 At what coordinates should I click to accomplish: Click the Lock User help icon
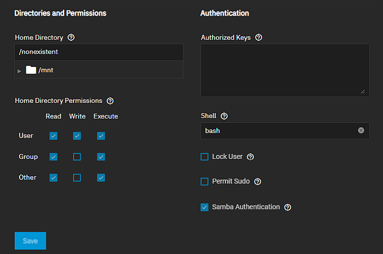pos(251,157)
